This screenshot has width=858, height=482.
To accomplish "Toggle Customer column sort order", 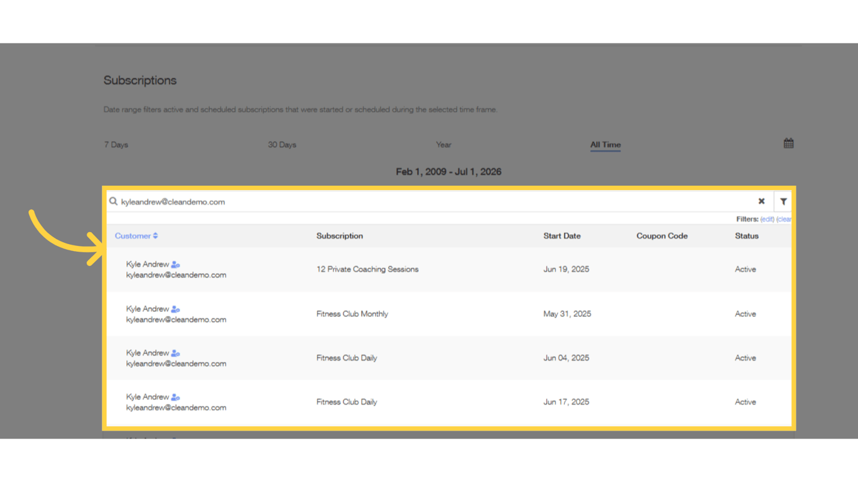I will pos(136,235).
